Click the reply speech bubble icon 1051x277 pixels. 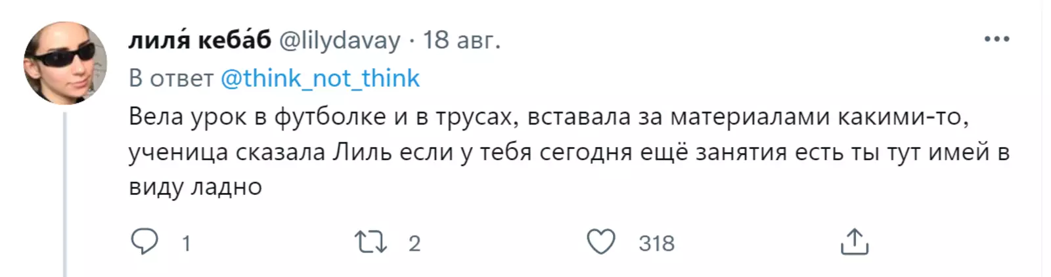click(145, 242)
